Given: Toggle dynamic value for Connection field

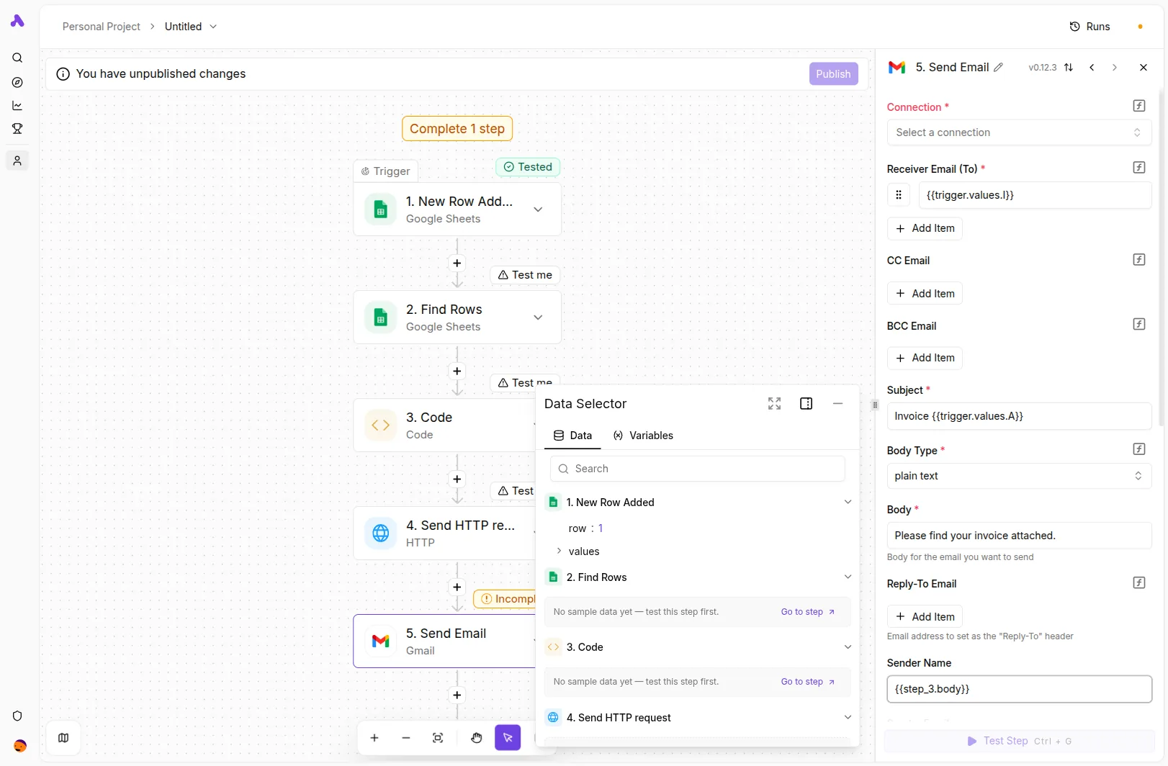Looking at the screenshot, I should pos(1139,106).
